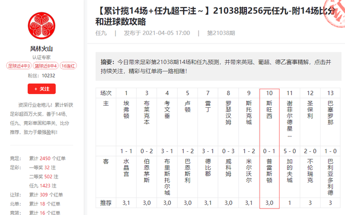Click the 0 - 2 score cell
Image resolution: width=345 pixels, height=215 pixels.
tap(146, 151)
